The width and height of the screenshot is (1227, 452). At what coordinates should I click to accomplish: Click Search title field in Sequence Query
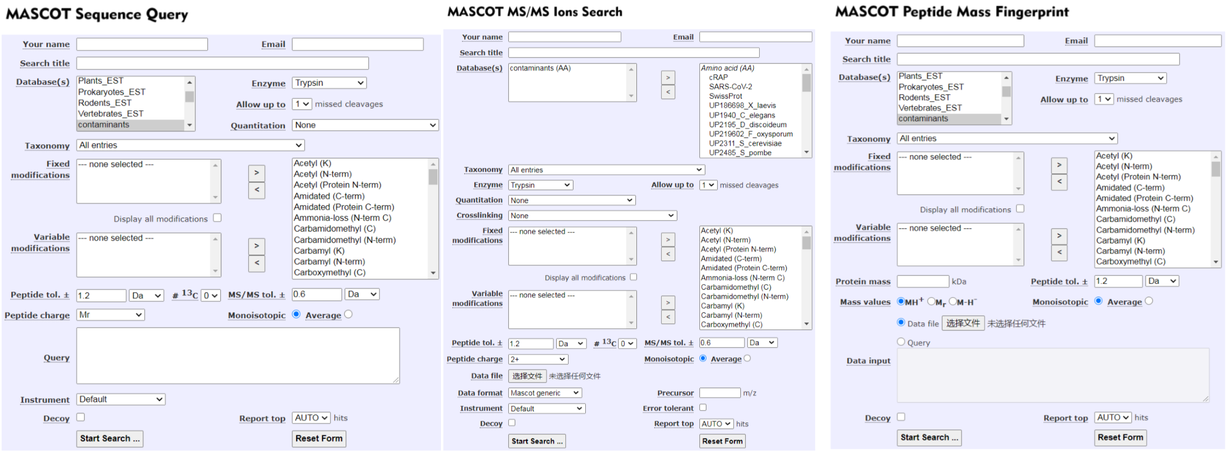[x=222, y=63]
